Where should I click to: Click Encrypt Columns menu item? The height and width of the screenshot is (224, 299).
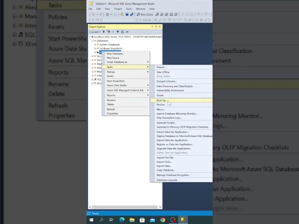click(x=181, y=81)
